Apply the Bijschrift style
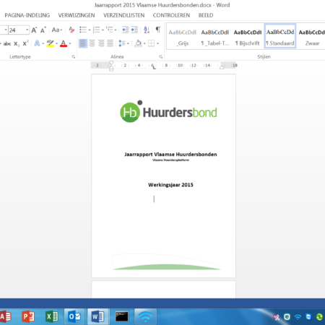Image resolution: width=325 pixels, height=325 pixels. [x=248, y=37]
